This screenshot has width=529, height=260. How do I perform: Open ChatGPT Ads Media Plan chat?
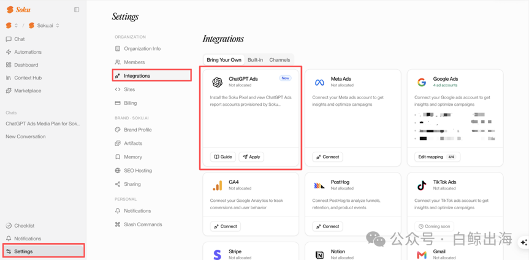point(43,124)
